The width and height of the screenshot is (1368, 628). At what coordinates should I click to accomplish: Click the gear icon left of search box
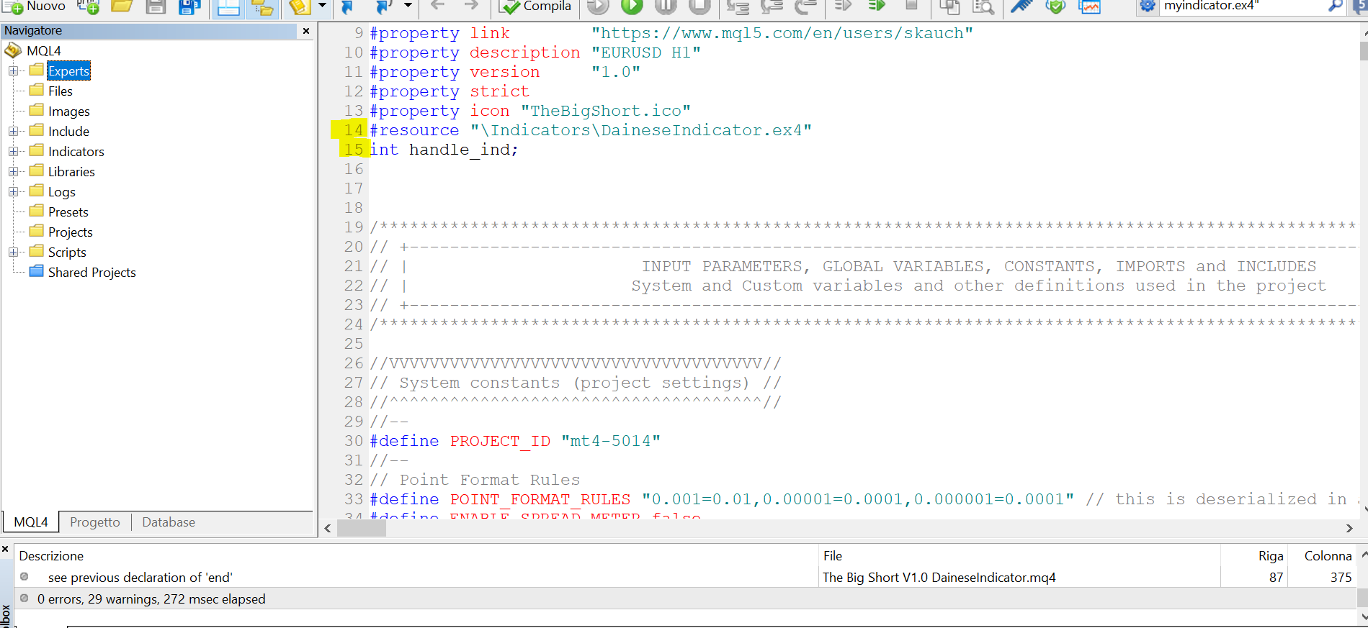pos(1148,6)
